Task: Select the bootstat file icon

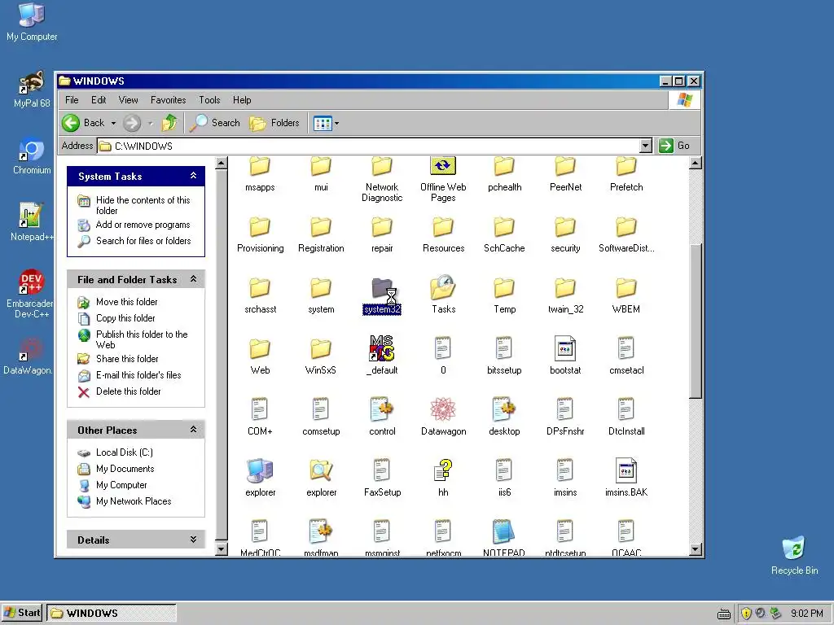Action: (x=565, y=348)
